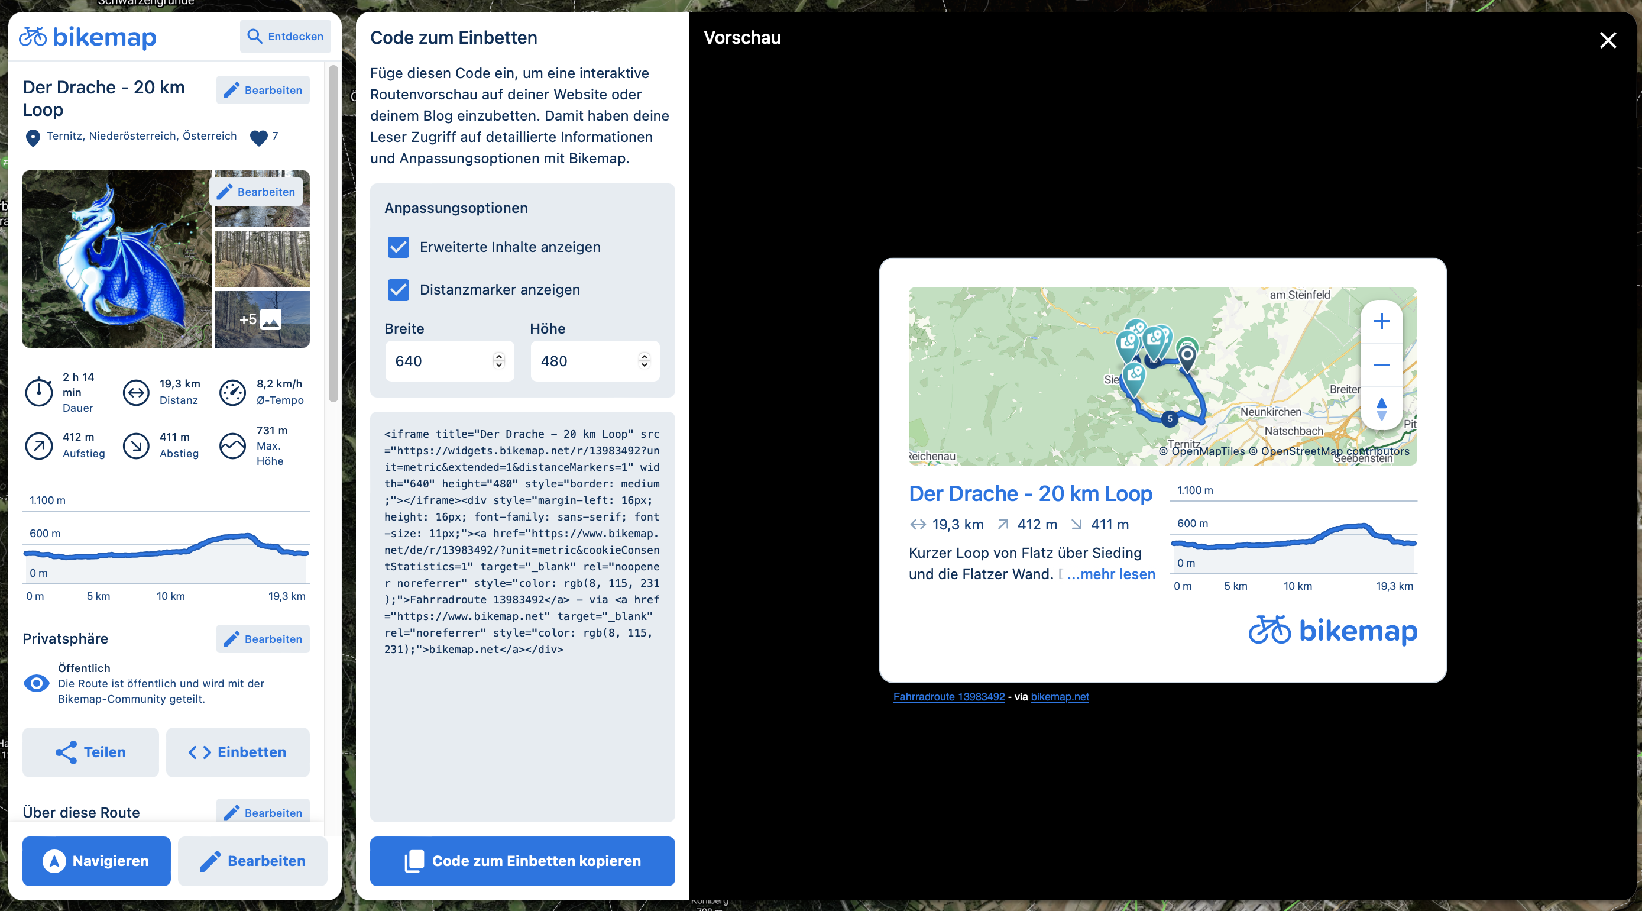Click the Breite stepper arrows
The width and height of the screenshot is (1642, 911).
coord(499,361)
